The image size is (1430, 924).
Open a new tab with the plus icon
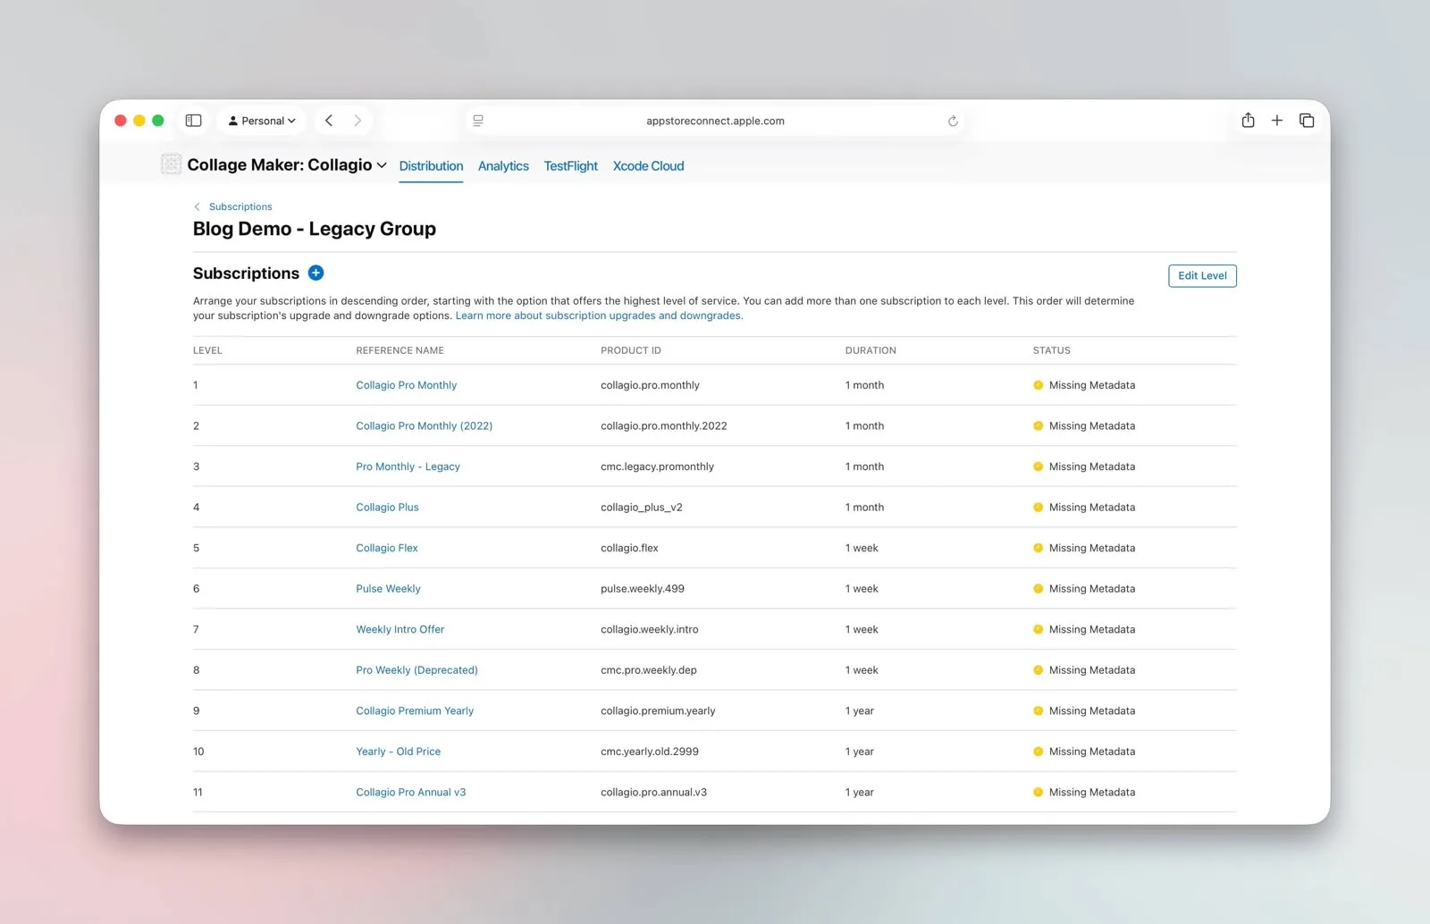(x=1277, y=121)
